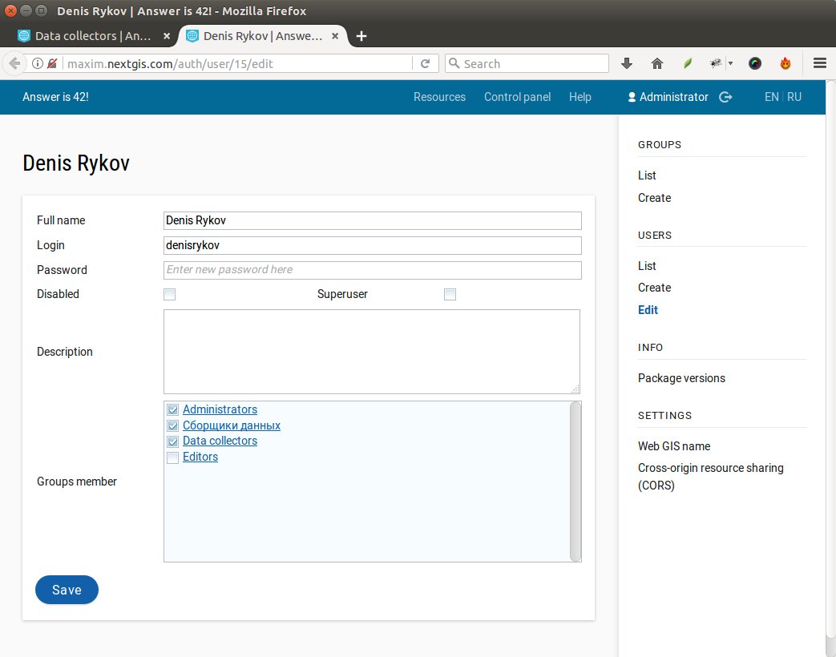The image size is (836, 657).
Task: Open the search engine dropdown in the search bar
Action: (454, 62)
